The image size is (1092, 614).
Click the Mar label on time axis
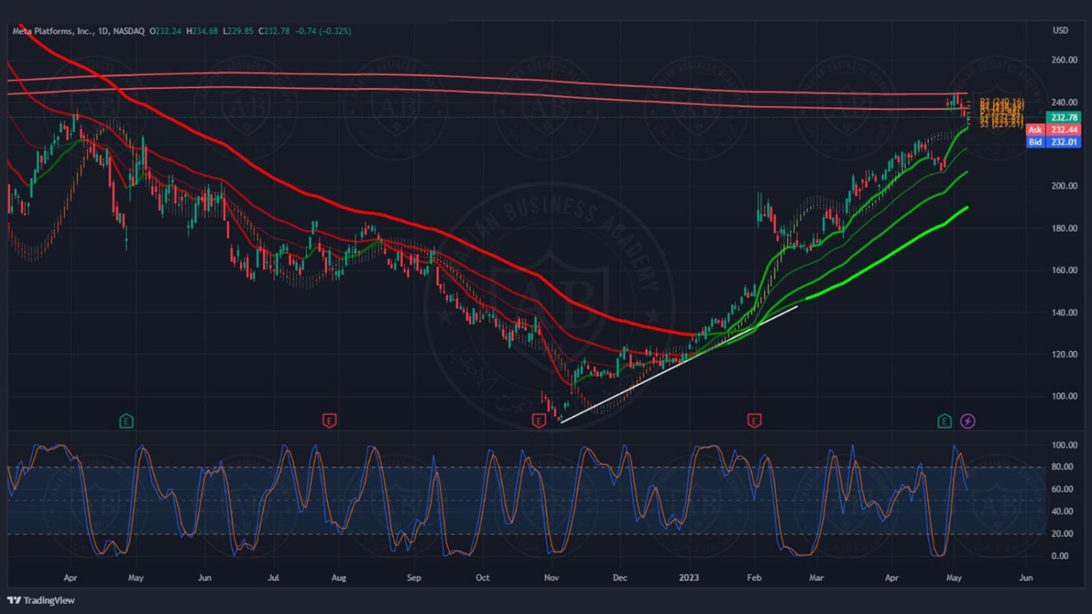(817, 578)
